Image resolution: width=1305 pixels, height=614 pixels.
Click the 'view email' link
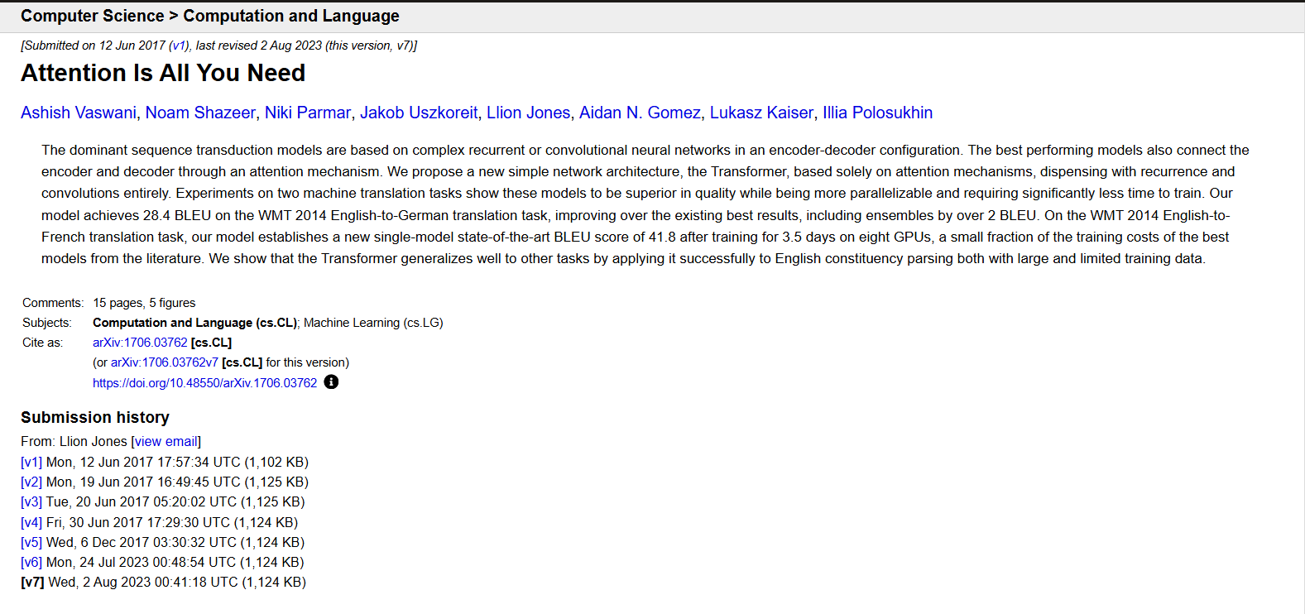pos(166,442)
